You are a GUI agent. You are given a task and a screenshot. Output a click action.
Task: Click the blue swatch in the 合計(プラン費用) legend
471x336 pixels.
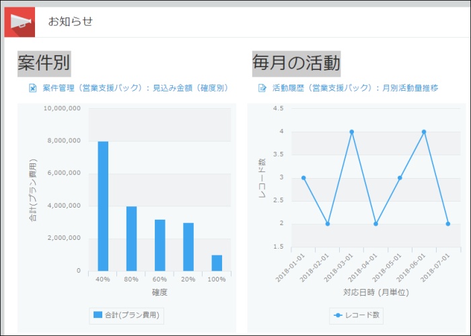(x=98, y=314)
